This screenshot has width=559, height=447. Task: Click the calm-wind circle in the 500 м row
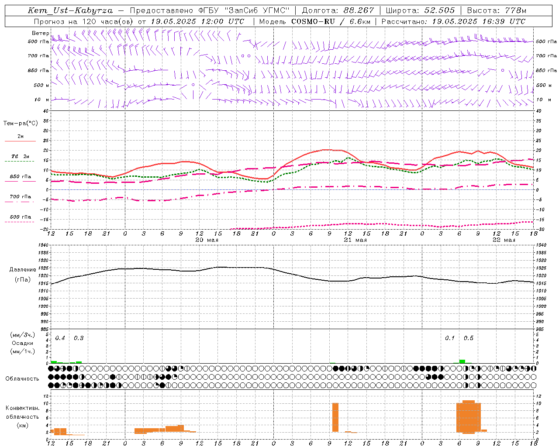[193, 85]
